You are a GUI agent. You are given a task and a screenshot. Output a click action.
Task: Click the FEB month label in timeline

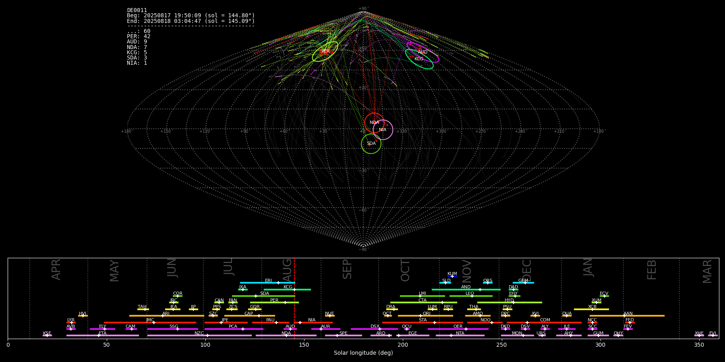652,269
